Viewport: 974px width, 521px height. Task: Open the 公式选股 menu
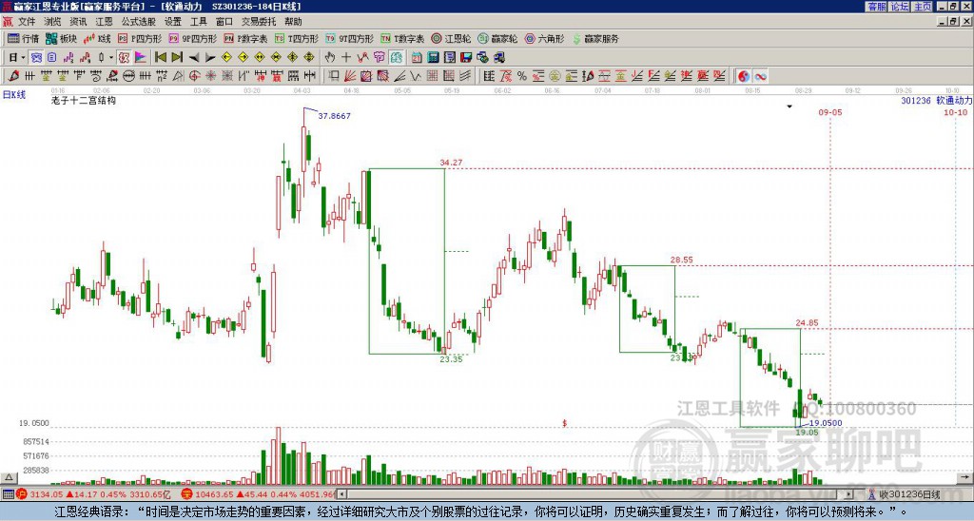[138, 21]
